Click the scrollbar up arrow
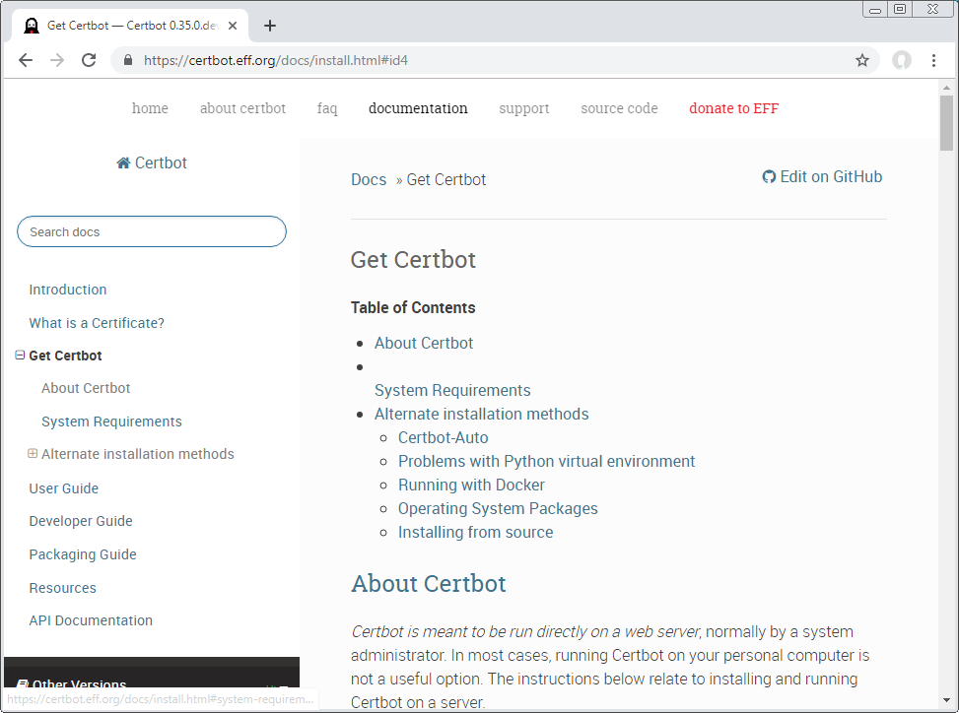 click(946, 88)
